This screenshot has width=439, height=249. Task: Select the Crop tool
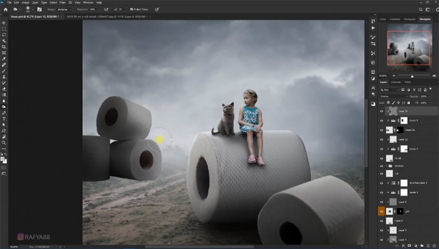coord(4,47)
